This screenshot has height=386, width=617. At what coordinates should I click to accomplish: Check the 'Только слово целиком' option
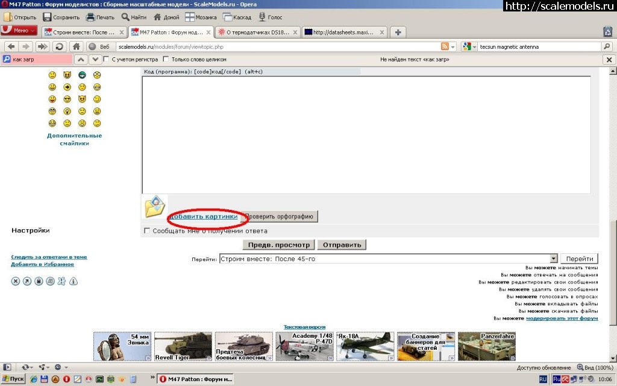(x=166, y=60)
